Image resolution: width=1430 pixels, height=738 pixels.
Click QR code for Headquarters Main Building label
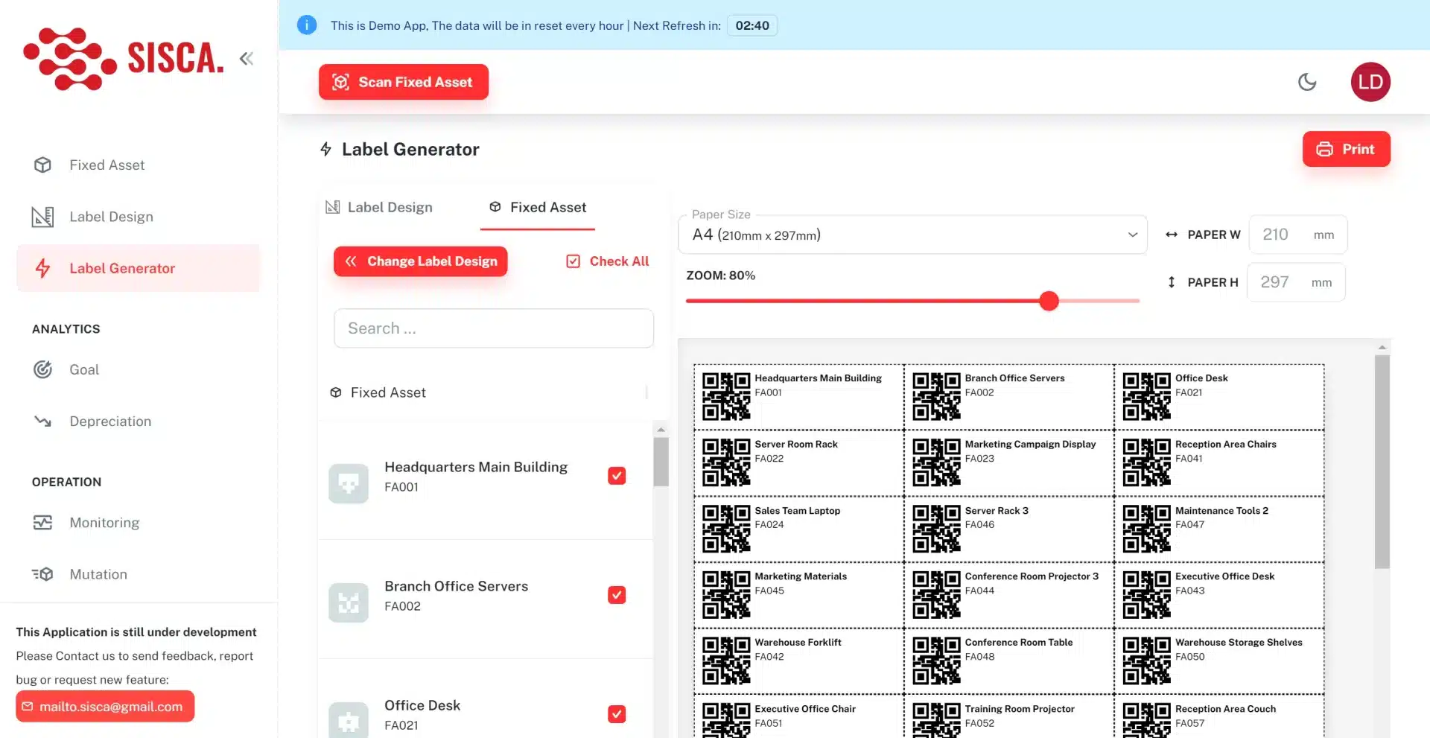726,397
